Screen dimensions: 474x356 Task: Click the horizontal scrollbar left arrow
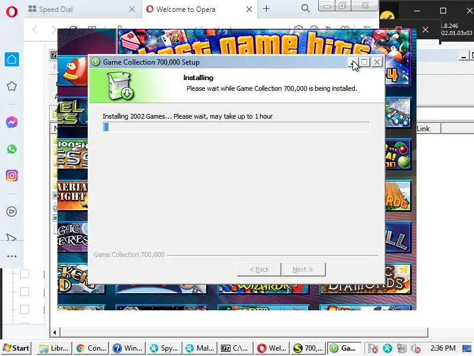point(55,332)
